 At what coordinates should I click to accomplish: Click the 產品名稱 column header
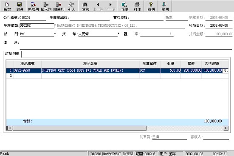pos(90,64)
